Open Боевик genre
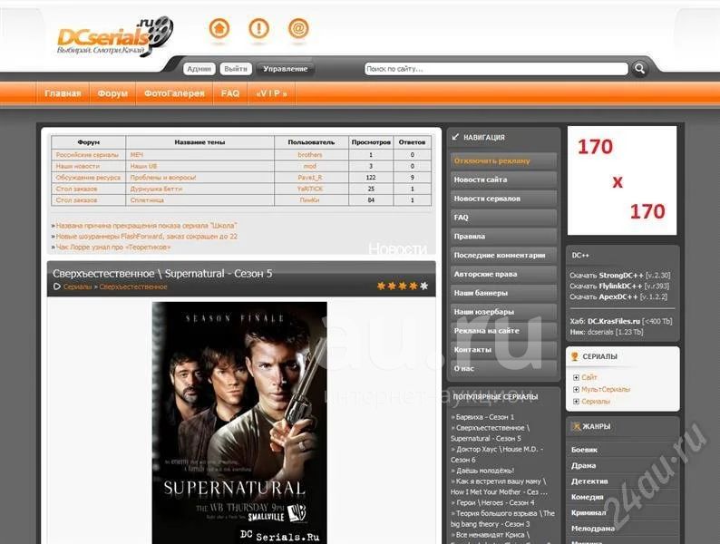This screenshot has height=544, width=720. (584, 450)
